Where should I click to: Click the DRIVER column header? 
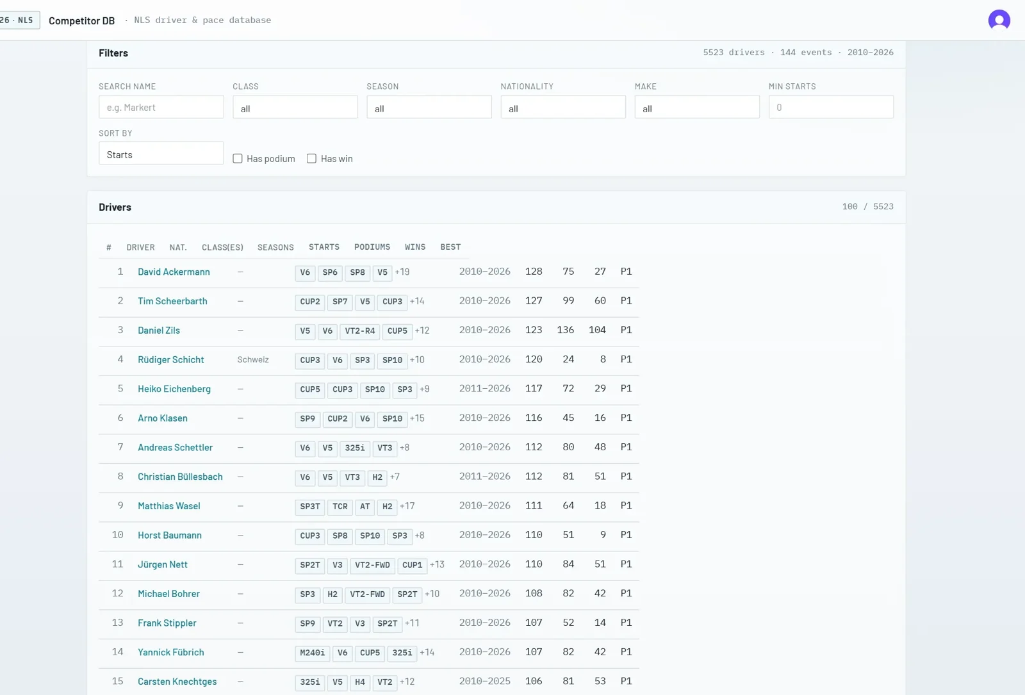140,247
